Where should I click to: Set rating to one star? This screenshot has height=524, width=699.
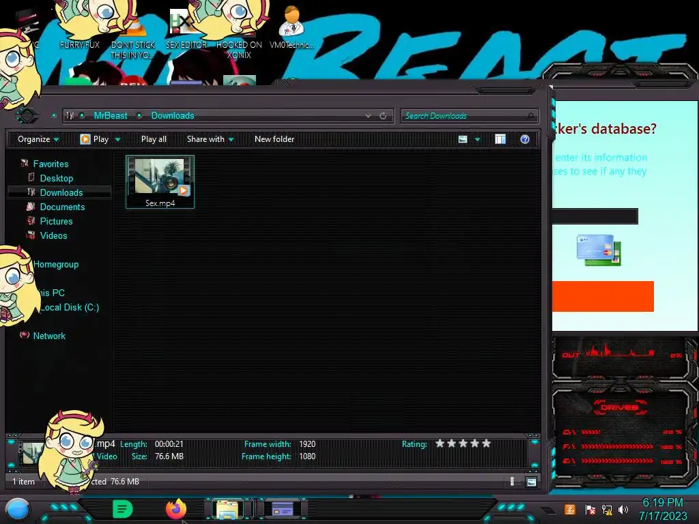pos(440,443)
